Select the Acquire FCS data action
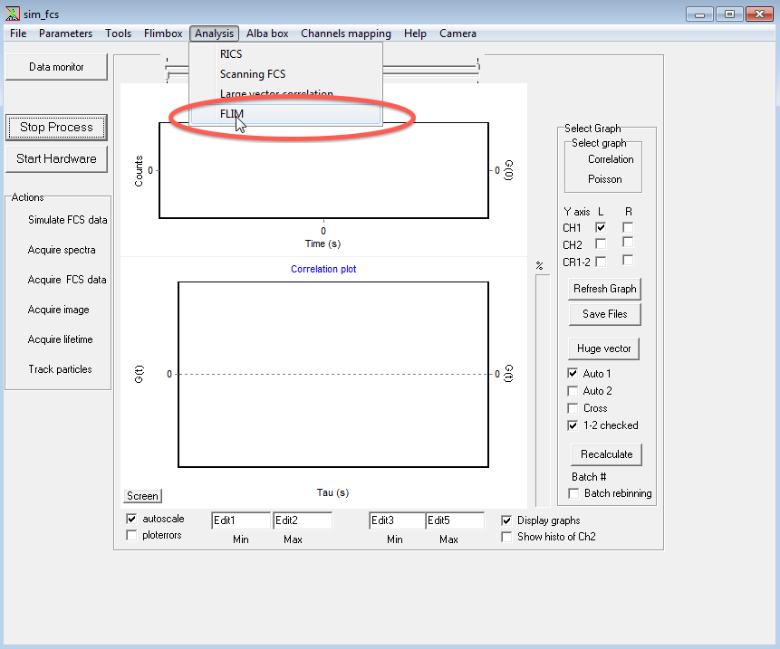 tap(67, 280)
